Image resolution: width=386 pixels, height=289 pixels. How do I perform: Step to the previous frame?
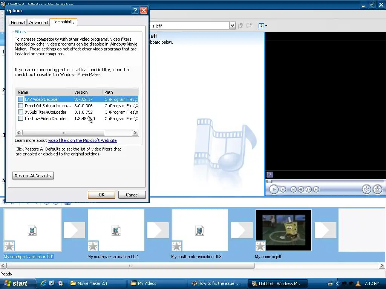click(x=301, y=190)
